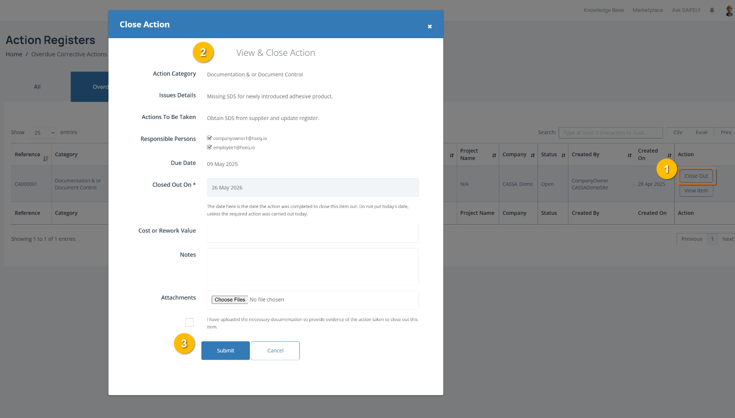The height and width of the screenshot is (418, 735).
Task: Select page 1 in pagination
Action: tap(712, 239)
